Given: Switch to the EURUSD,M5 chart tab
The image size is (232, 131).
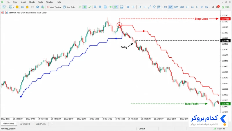Looking at the screenshot, I should click(25, 124).
